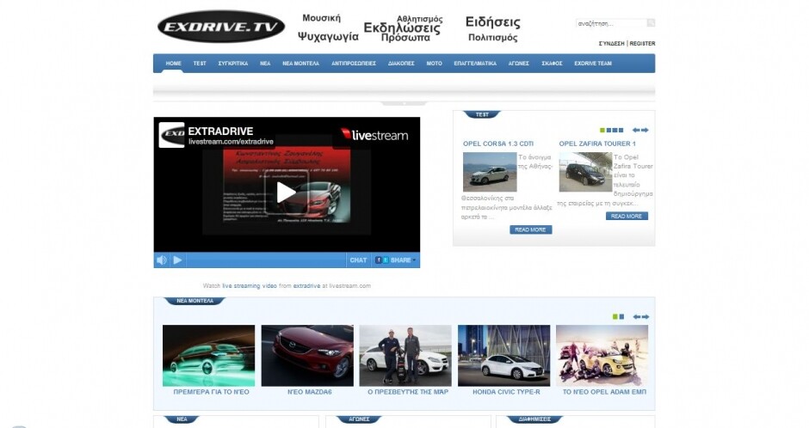Open the ΔΙΑΚΟΠΕΣ menu item
The width and height of the screenshot is (809, 428).
[401, 64]
